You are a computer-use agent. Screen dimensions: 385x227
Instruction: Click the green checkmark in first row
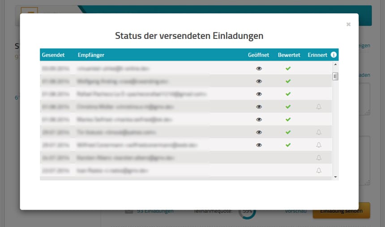coord(288,68)
